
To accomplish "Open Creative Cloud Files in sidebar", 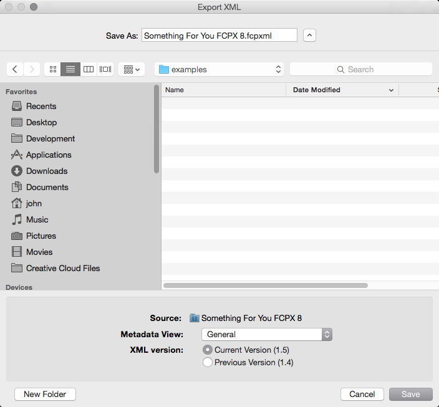I will [x=63, y=268].
